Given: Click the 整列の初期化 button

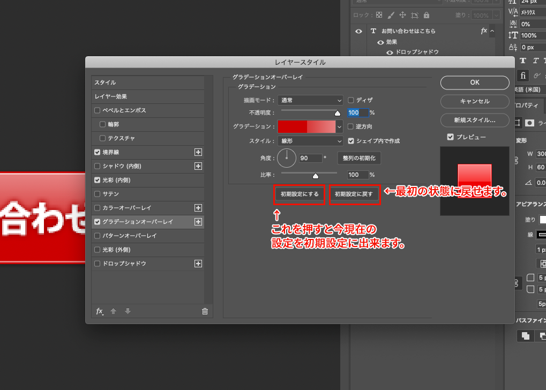Looking at the screenshot, I should coord(359,158).
